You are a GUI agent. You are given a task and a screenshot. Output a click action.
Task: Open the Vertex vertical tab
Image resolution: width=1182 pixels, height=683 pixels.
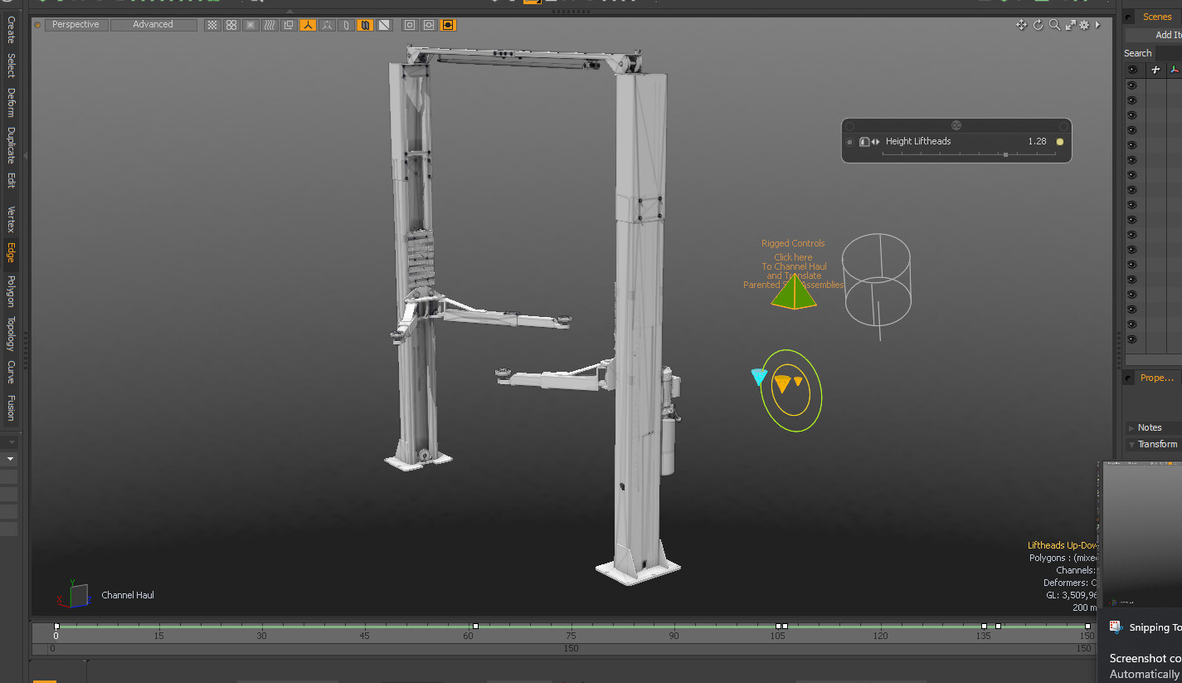click(11, 219)
